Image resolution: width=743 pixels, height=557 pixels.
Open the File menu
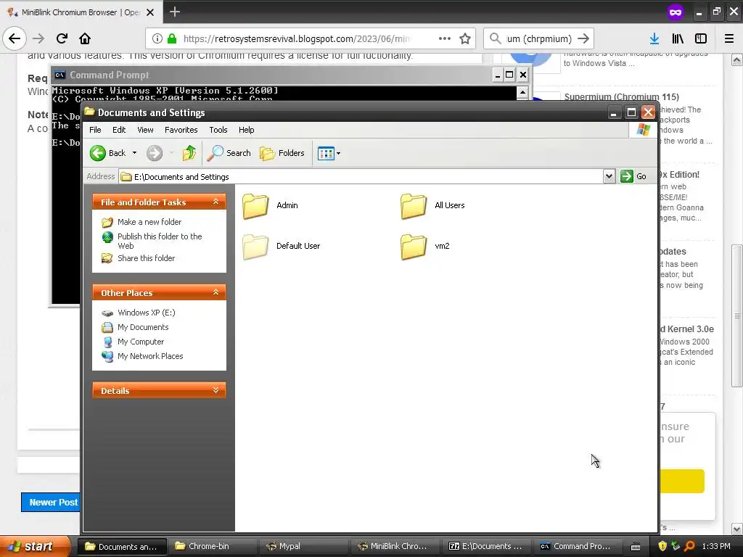pyautogui.click(x=95, y=130)
